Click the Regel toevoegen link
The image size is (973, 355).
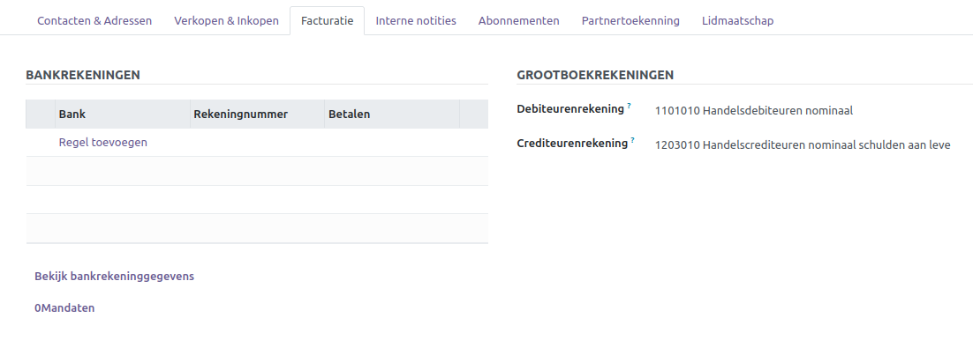point(102,142)
